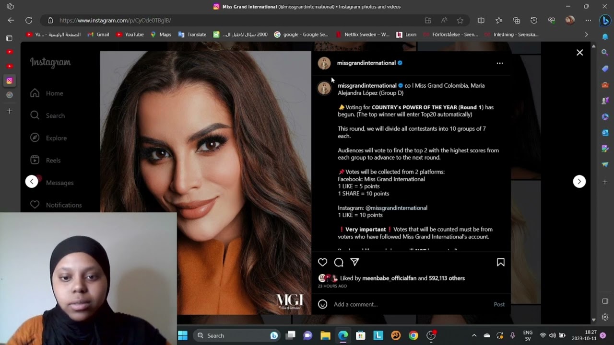Open Search in Instagram sidebar
This screenshot has width=614, height=345.
click(x=47, y=115)
